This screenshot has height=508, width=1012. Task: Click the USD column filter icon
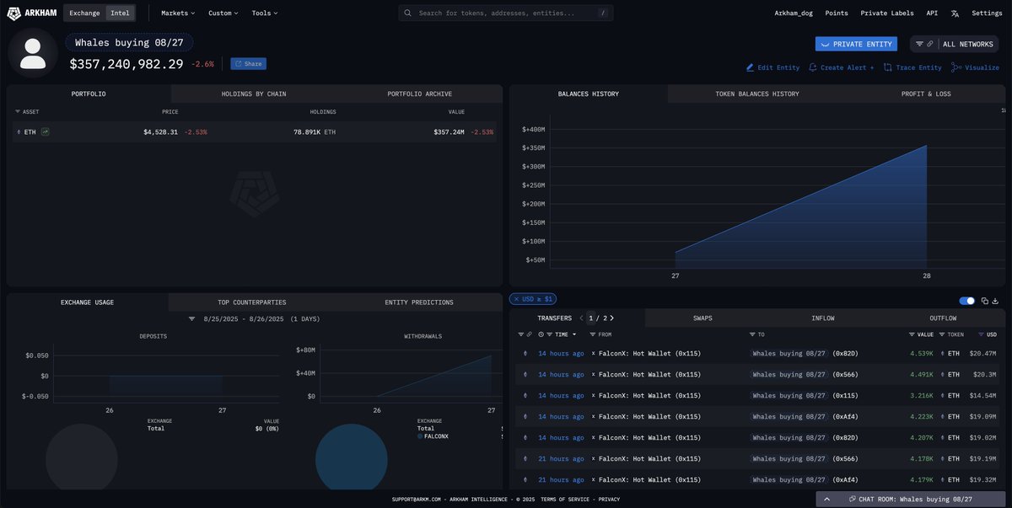[x=980, y=334]
